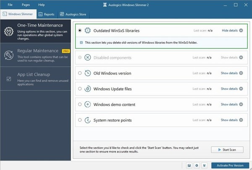
Task: Click the Activate Pro Version button
Action: [230, 165]
